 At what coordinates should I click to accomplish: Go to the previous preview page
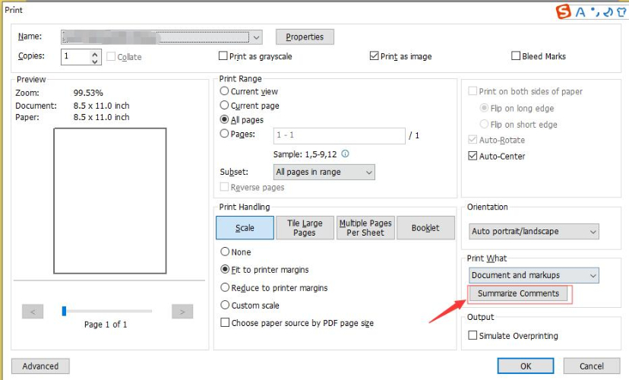(33, 312)
